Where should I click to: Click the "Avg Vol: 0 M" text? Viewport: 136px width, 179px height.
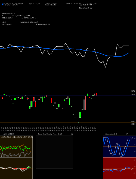(x=85, y=5)
